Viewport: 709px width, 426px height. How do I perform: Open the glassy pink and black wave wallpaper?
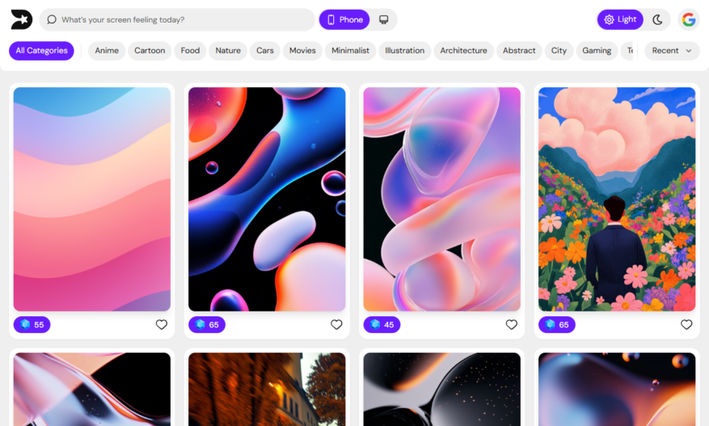[92, 390]
